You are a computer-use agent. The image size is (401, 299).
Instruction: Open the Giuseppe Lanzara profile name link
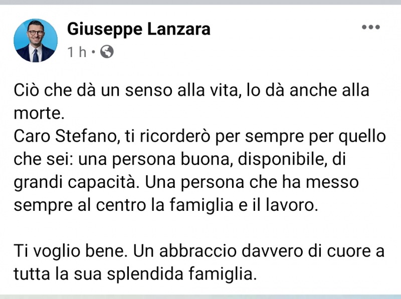138,30
